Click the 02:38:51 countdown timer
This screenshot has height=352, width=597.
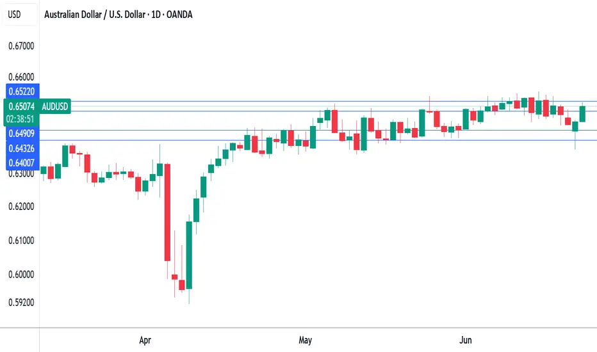click(x=20, y=119)
